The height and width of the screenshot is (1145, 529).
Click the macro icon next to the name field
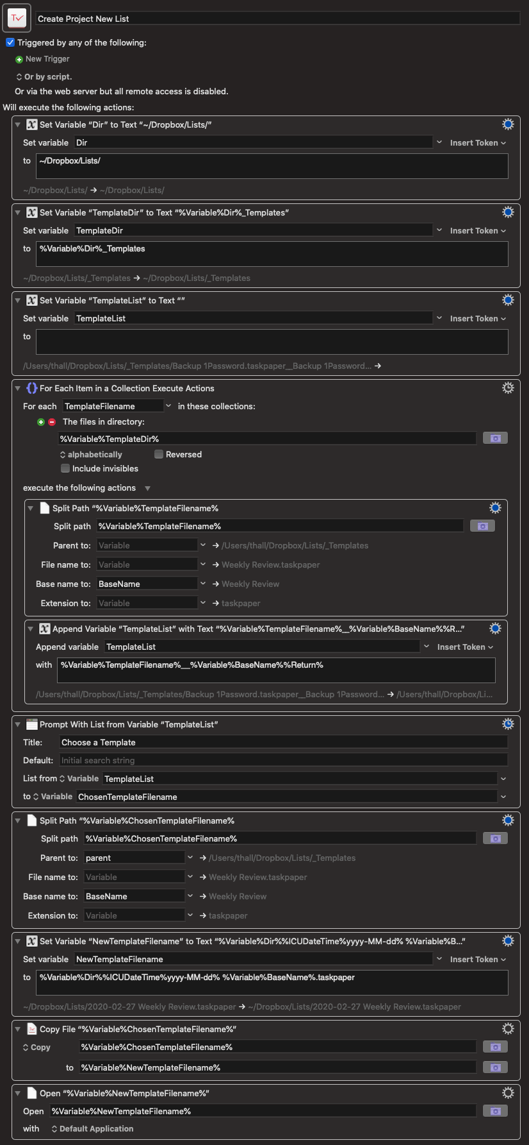pyautogui.click(x=17, y=18)
